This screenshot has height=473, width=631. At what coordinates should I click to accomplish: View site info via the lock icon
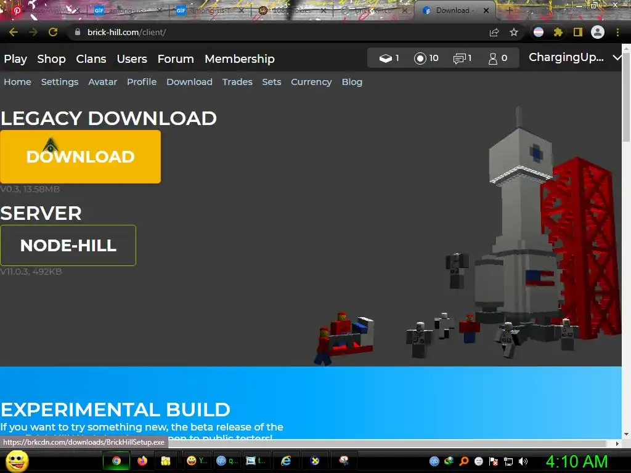pyautogui.click(x=78, y=32)
